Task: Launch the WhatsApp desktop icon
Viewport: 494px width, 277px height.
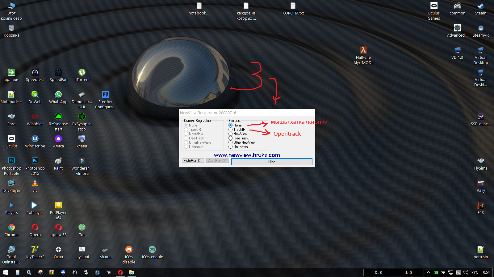Action: click(58, 98)
